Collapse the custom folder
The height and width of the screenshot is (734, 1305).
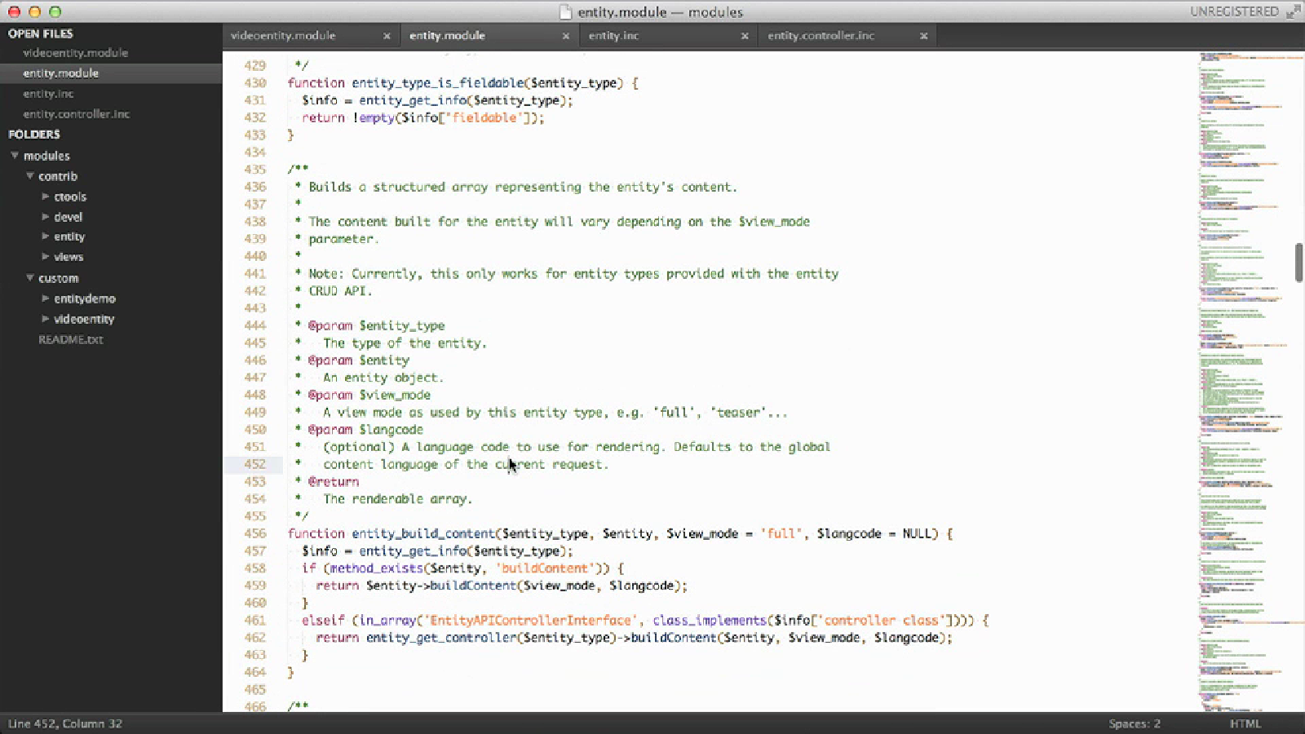[30, 278]
